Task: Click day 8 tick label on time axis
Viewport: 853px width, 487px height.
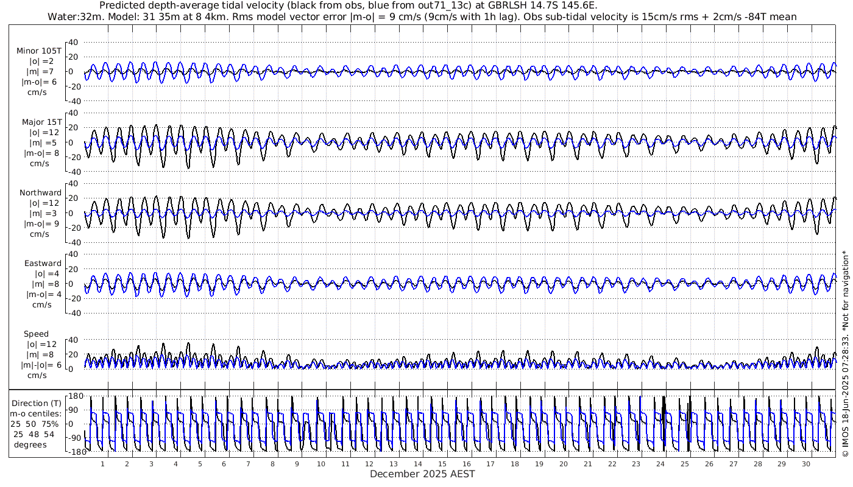Action: pyautogui.click(x=272, y=464)
